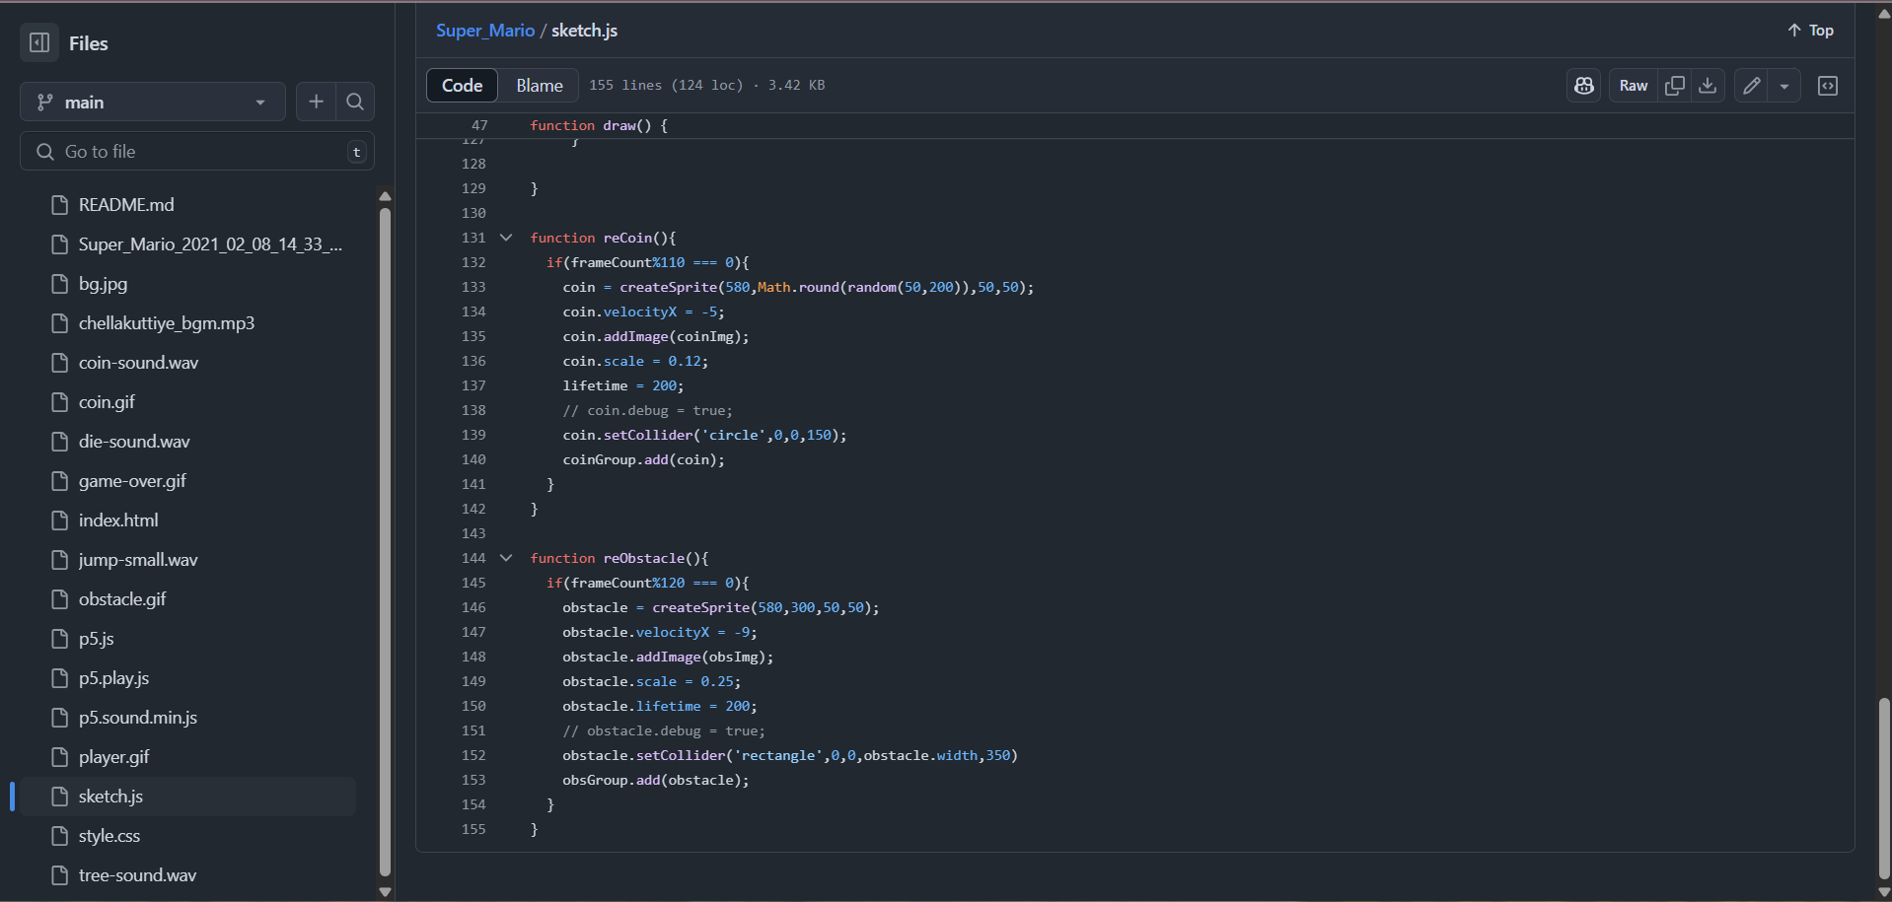Switch to the Blame tab
Screen dimensions: 1892x902
[539, 85]
